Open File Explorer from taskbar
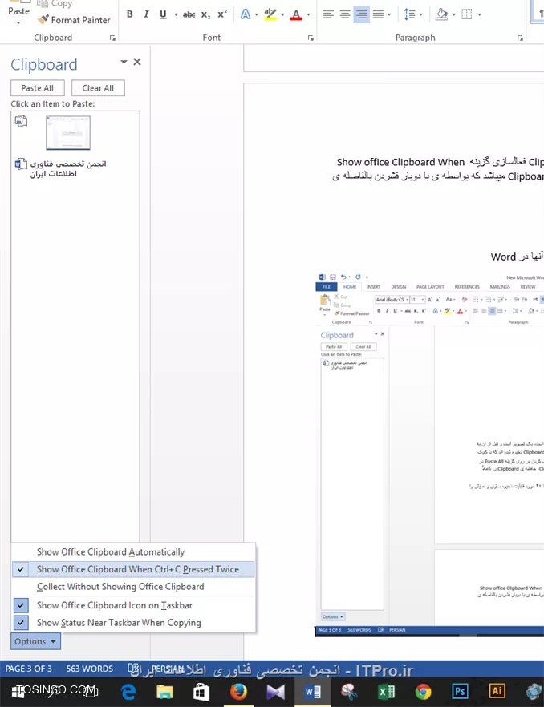 (x=164, y=692)
